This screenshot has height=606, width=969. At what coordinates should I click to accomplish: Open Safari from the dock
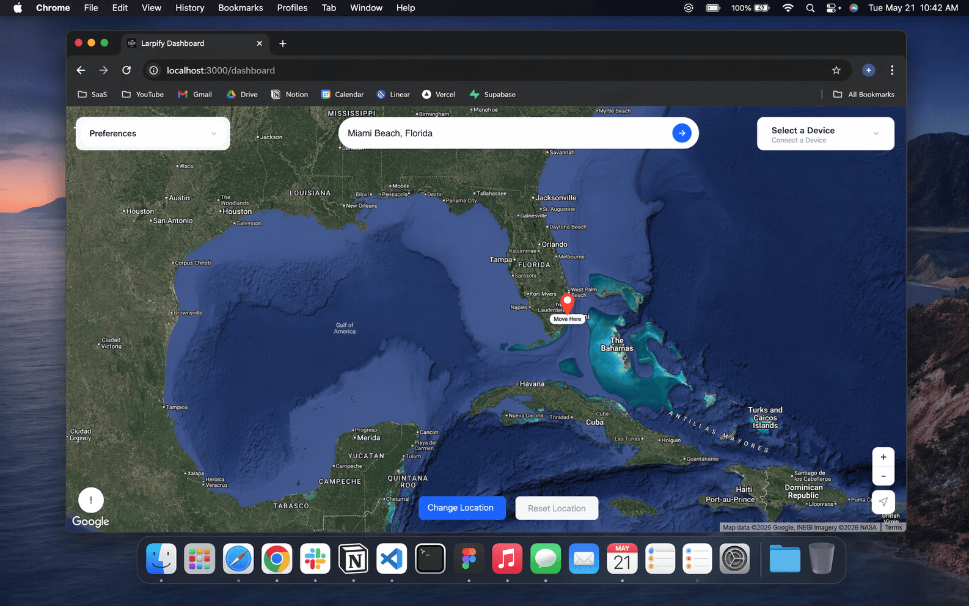click(238, 558)
